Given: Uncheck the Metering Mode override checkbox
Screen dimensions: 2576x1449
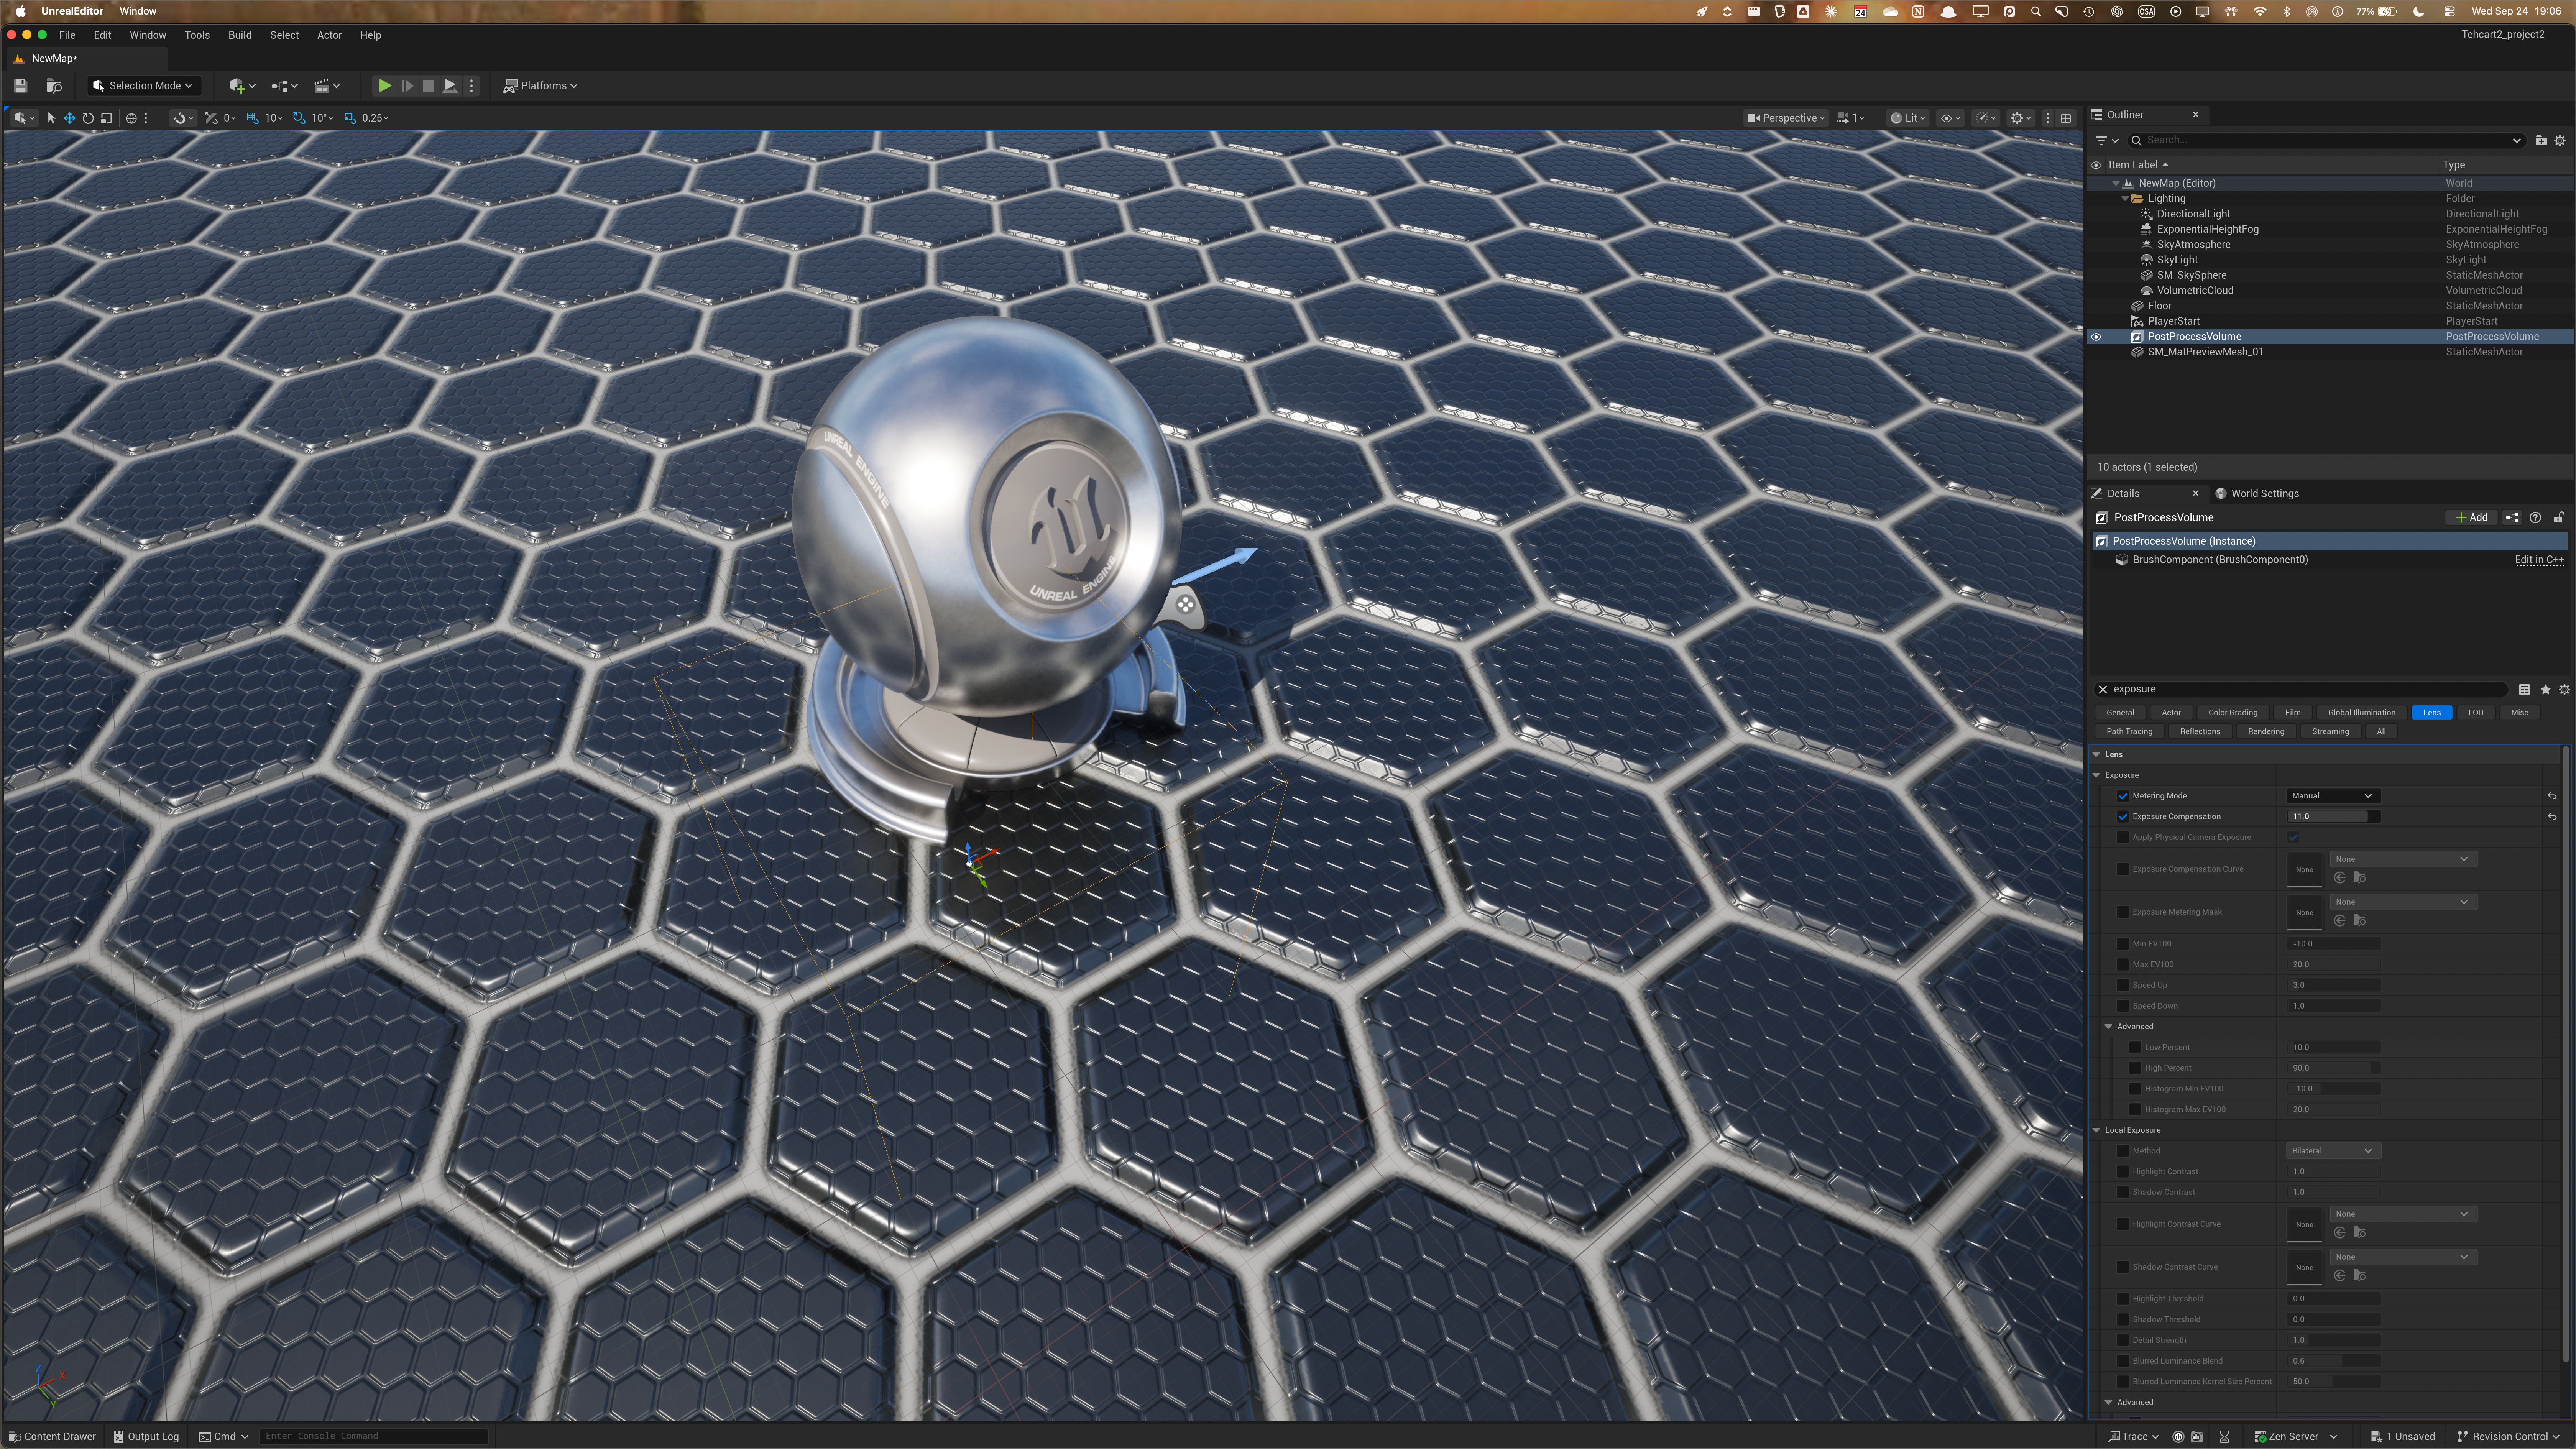Looking at the screenshot, I should click(x=2123, y=797).
